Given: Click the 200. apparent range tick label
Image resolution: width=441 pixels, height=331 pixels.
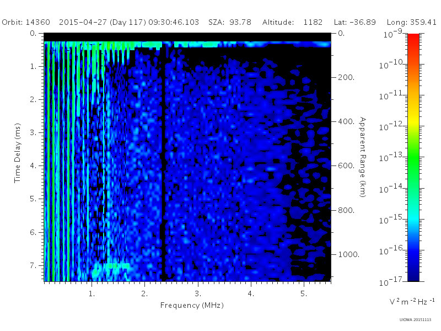Looking at the screenshot, I should tap(346, 77).
